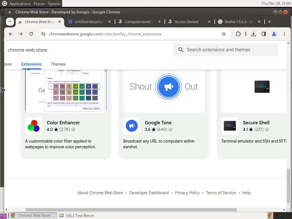Screen dimensions: 292x219
Task: Click the chrome web store logo text
Action: coord(27,50)
